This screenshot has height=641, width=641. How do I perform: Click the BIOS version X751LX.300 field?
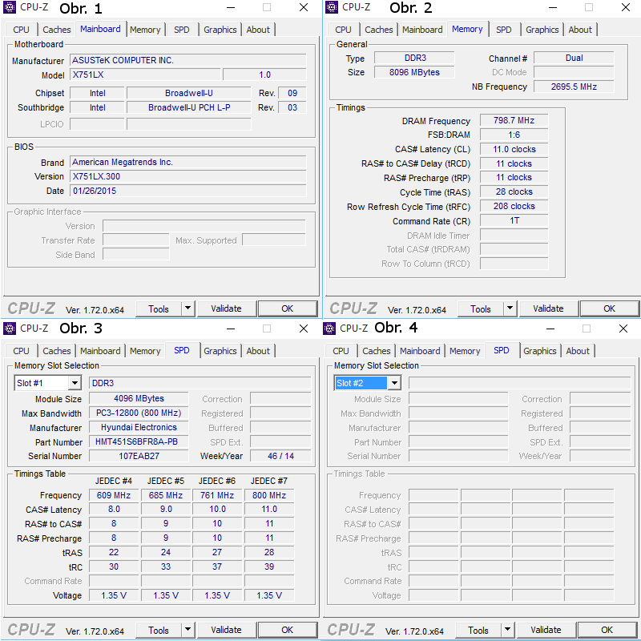188,176
